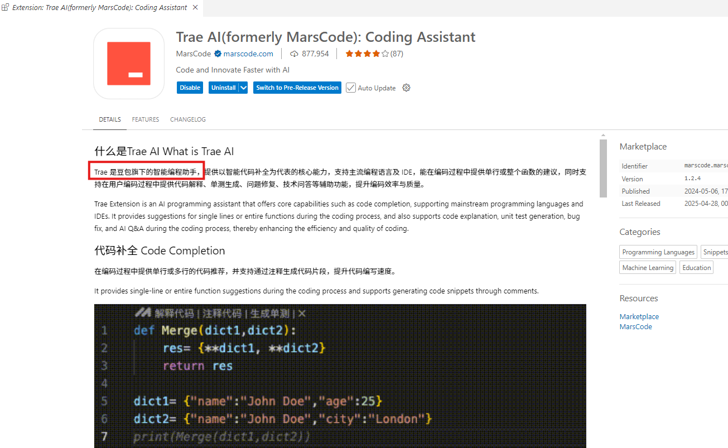Click the extension identifier value
This screenshot has height=448, width=728.
706,166
